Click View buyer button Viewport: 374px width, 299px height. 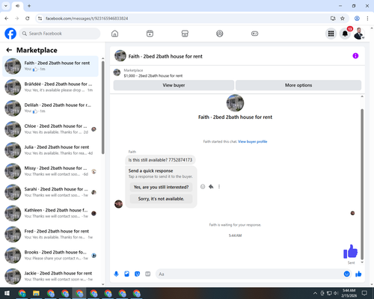(x=174, y=85)
